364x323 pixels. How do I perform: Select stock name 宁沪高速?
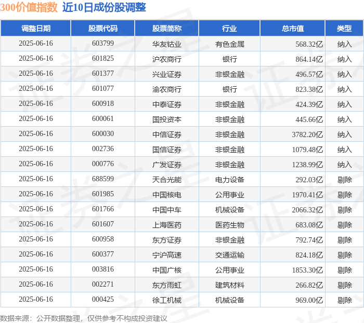point(167,255)
